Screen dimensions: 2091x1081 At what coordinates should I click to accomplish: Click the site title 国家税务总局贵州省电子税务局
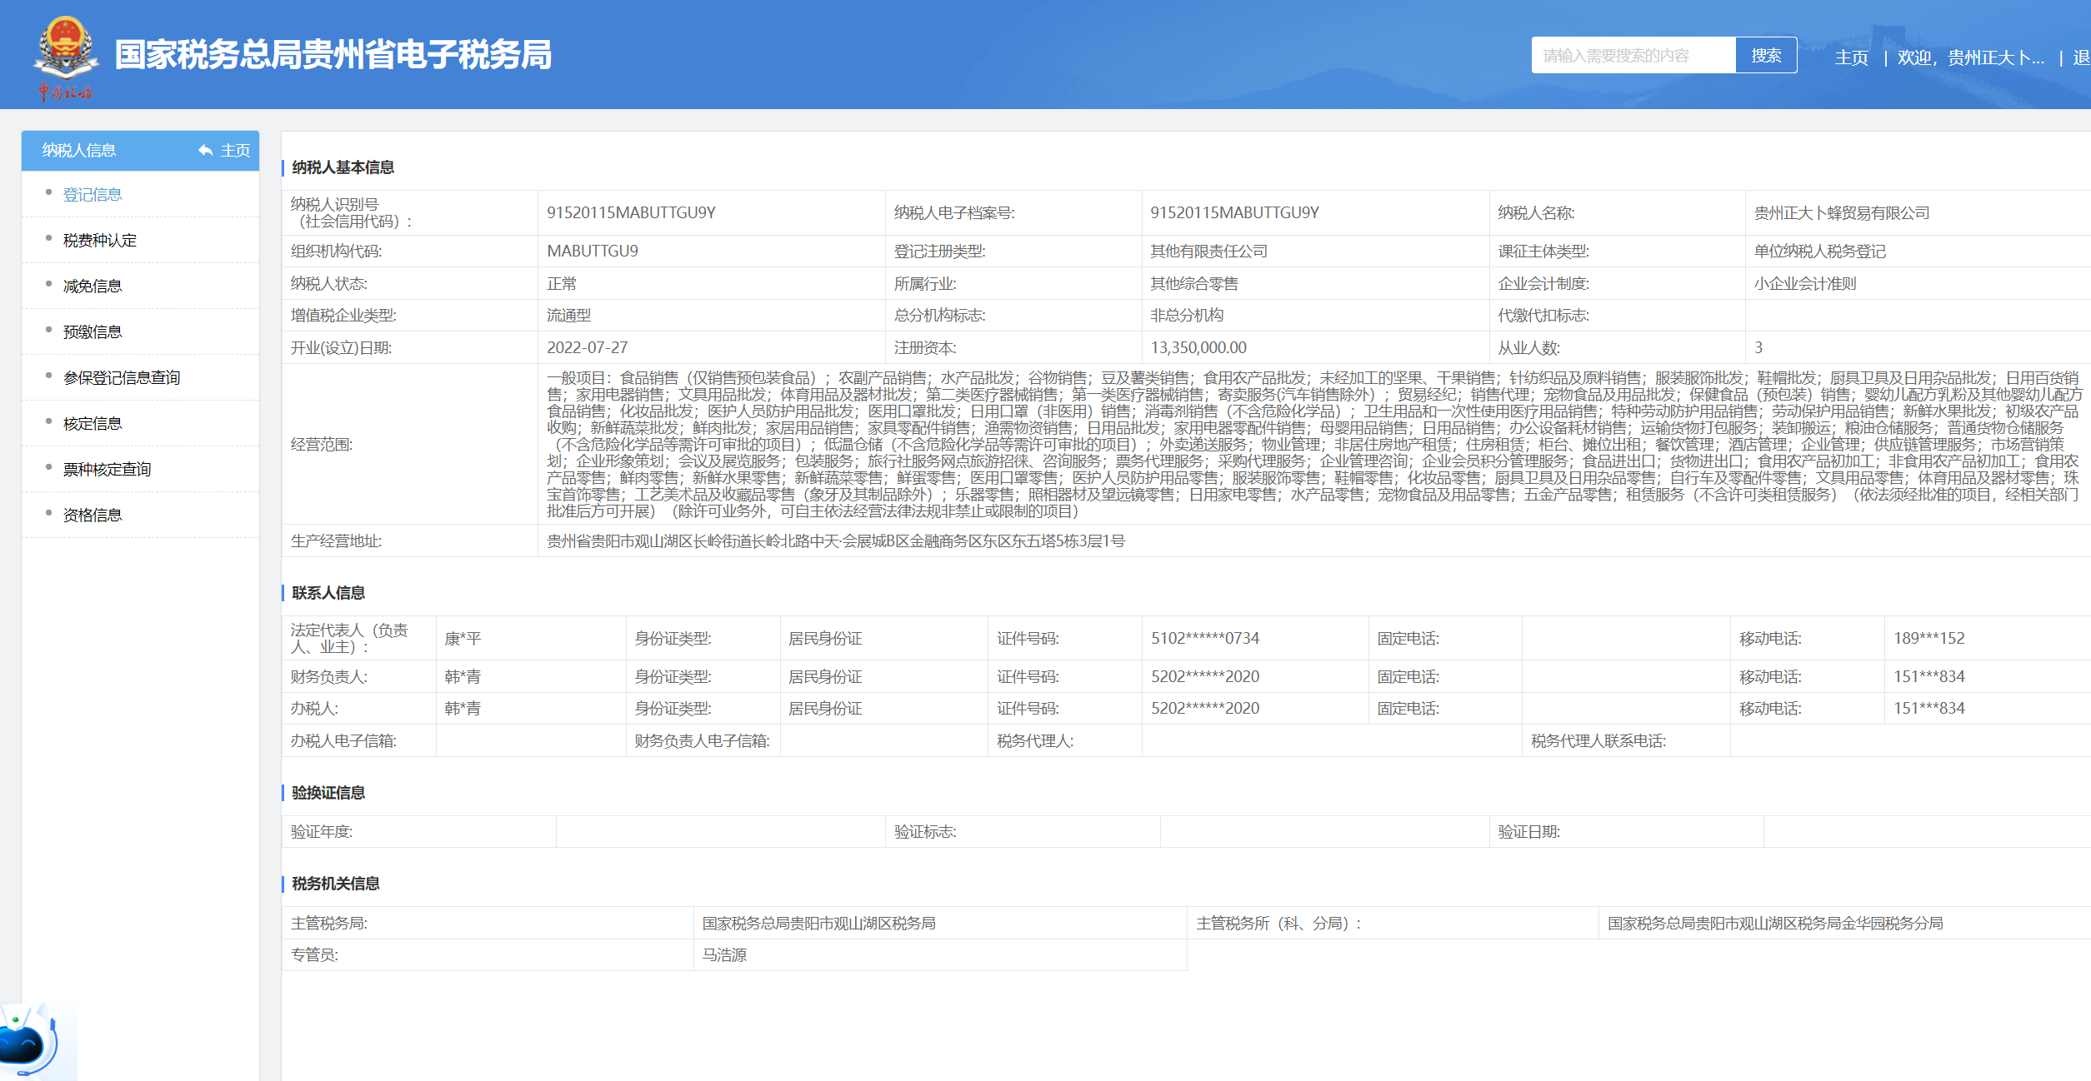click(333, 55)
